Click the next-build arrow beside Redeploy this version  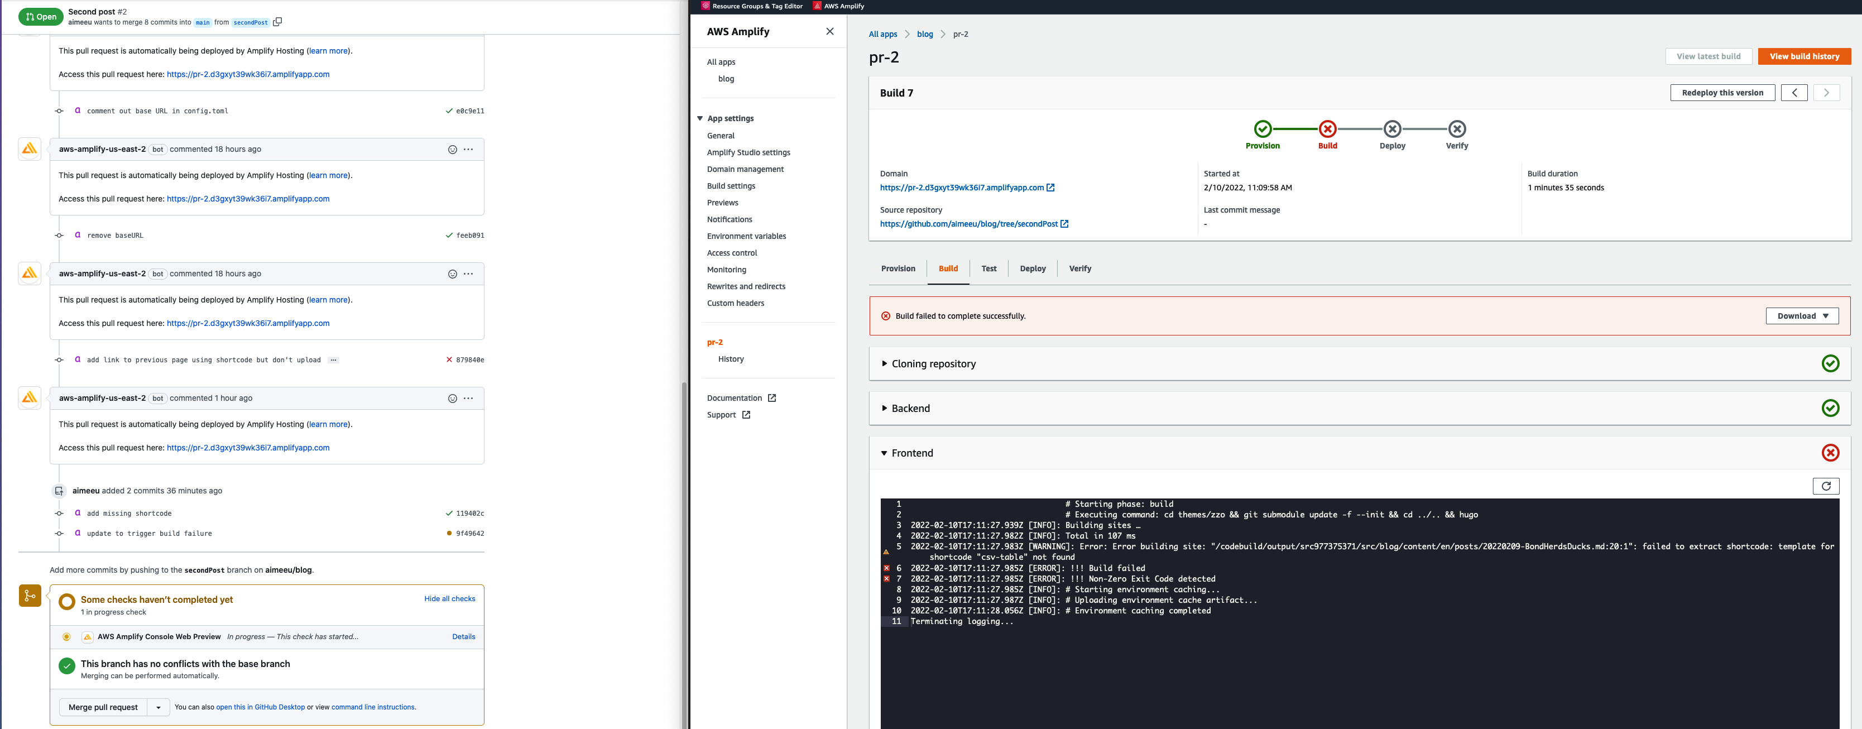pos(1827,93)
